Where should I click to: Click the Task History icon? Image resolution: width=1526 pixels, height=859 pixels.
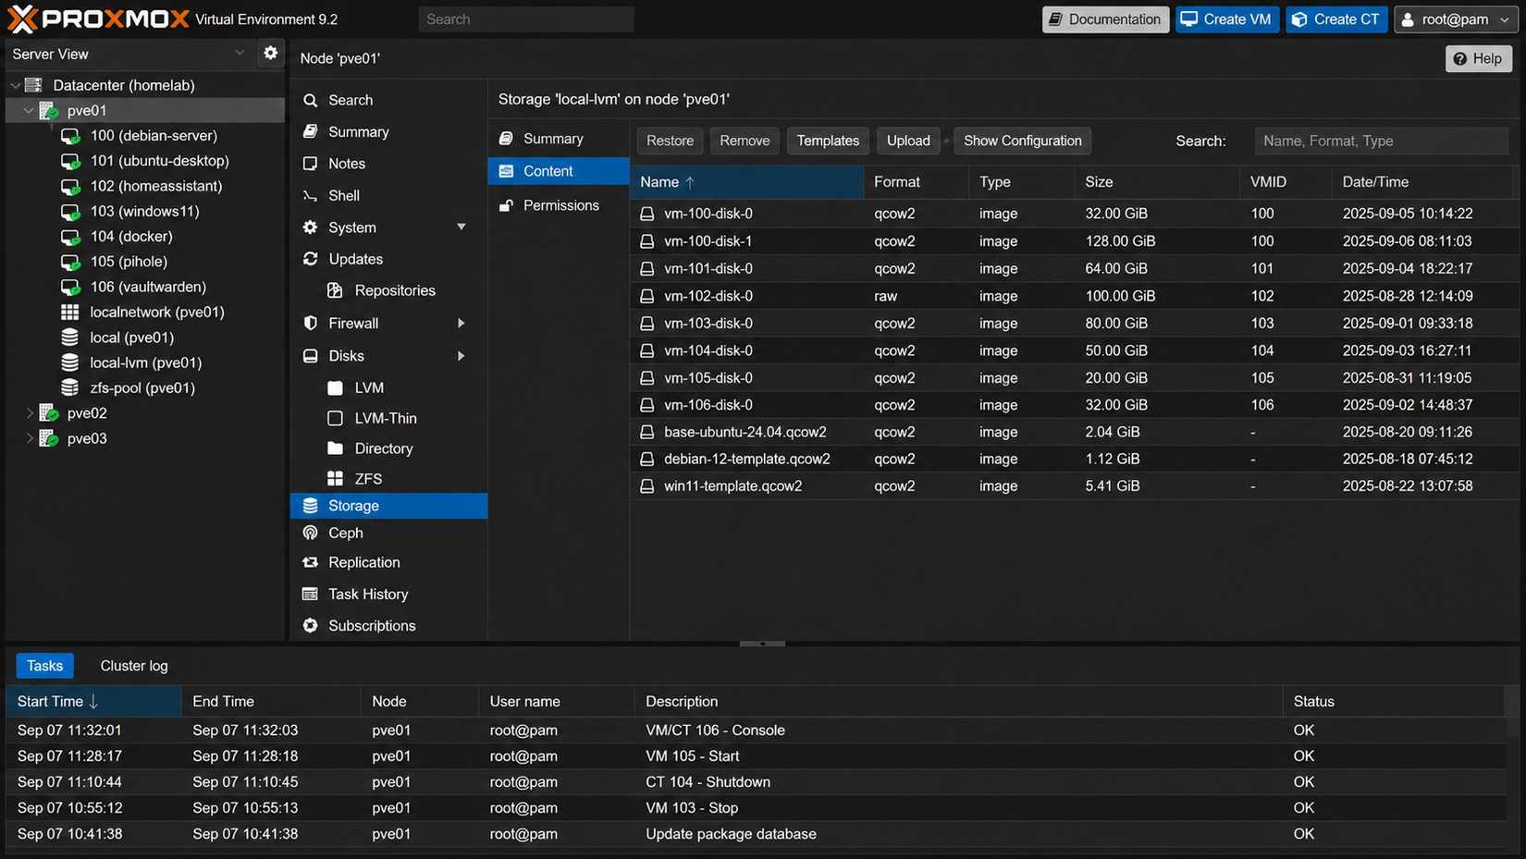point(310,595)
